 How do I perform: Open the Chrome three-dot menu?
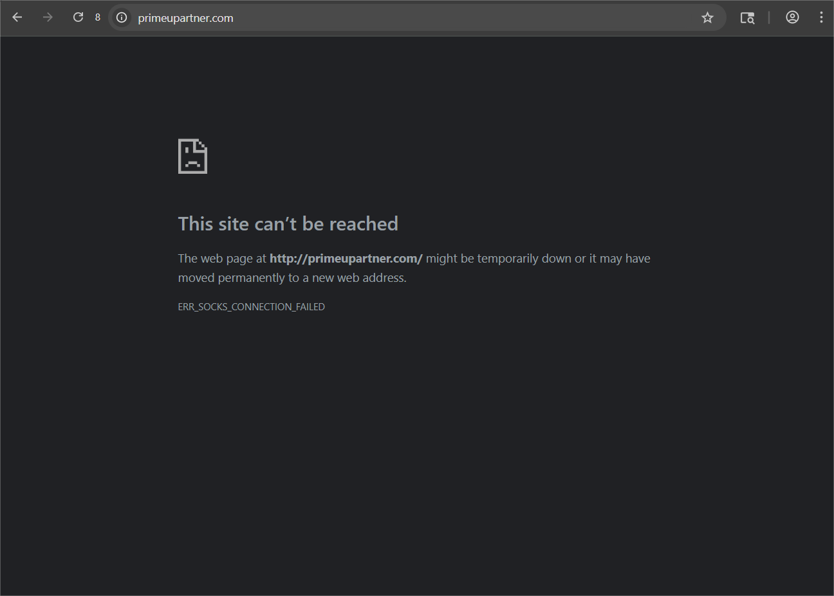(x=821, y=17)
